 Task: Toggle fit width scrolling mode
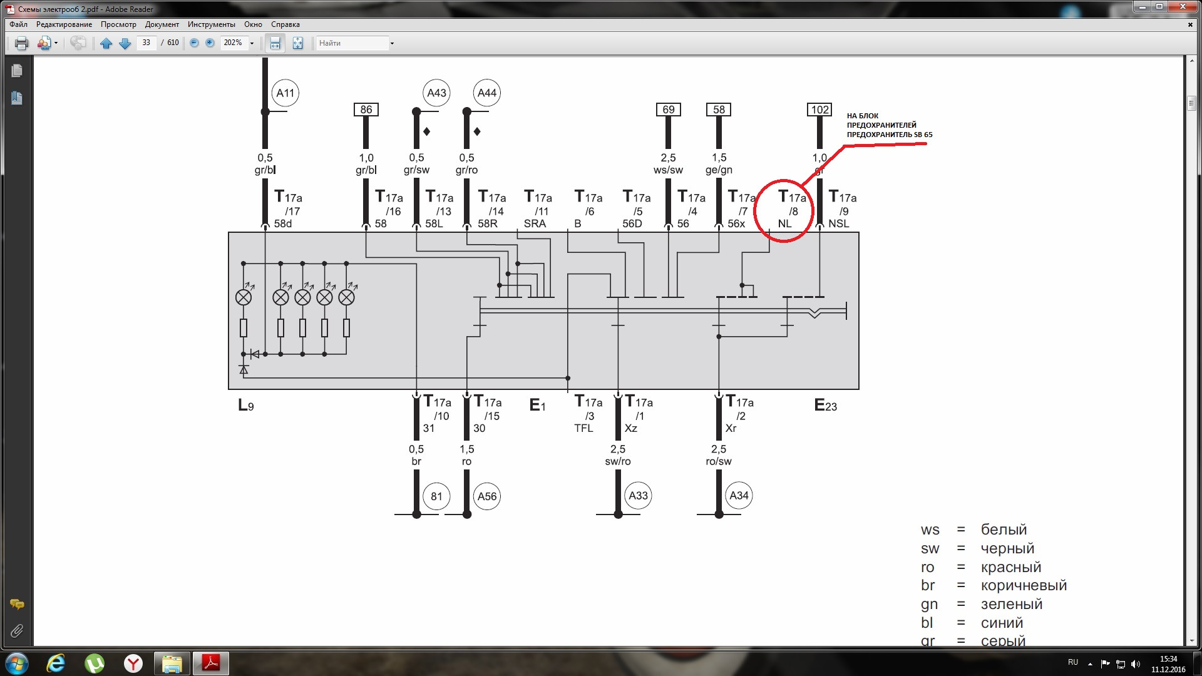click(275, 43)
